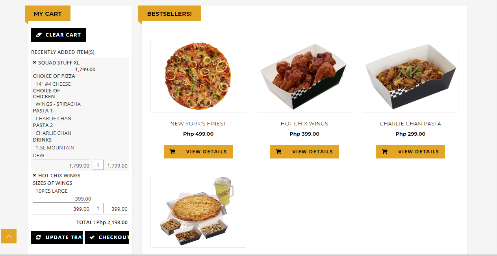Click cart icon under Hot Chix Wings

pos(278,151)
